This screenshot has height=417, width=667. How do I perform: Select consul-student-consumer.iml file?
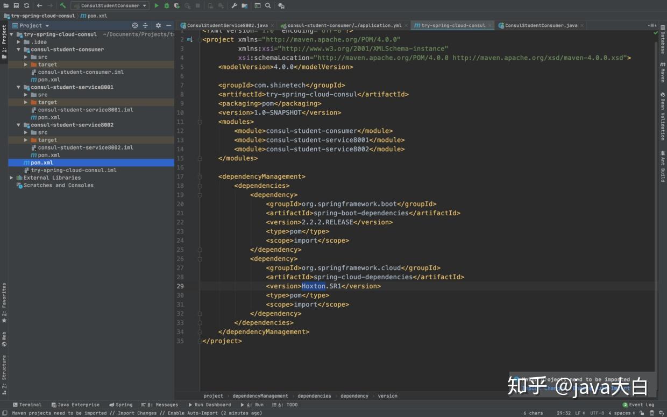(80, 72)
